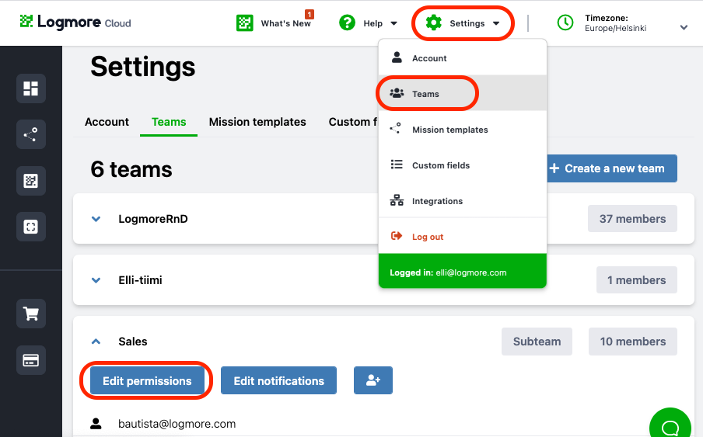Image resolution: width=703 pixels, height=437 pixels.
Task: Open the Timezone dropdown chevron
Action: [684, 27]
